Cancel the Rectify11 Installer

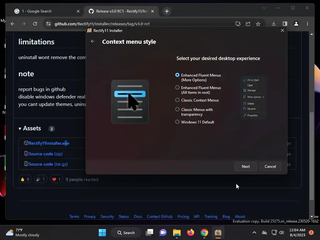click(270, 166)
